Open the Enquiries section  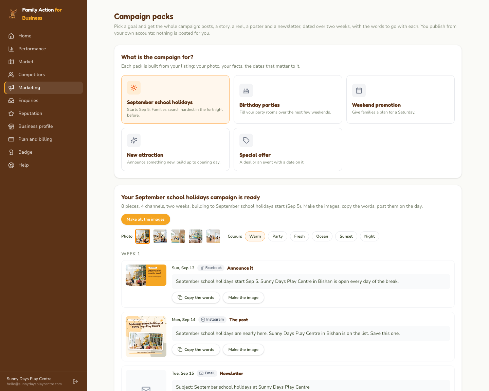(43, 100)
